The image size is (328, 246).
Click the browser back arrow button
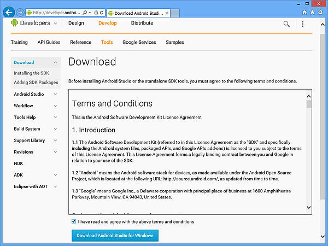(9, 12)
